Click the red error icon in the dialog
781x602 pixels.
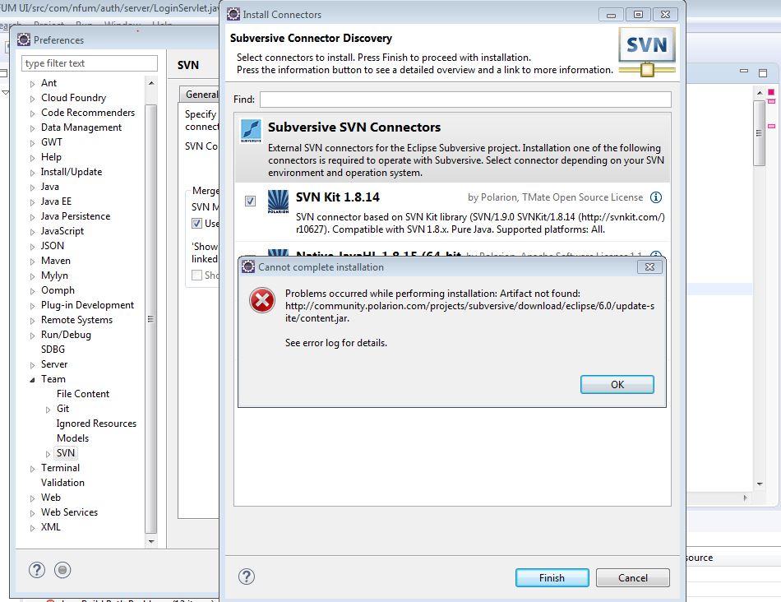[262, 300]
